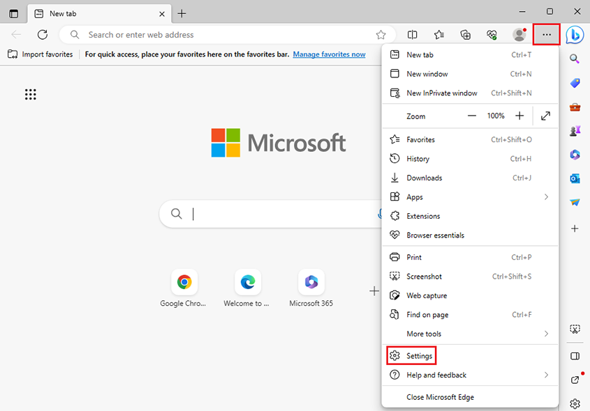
Task: Open sidebar Games chess icon
Action: [575, 131]
